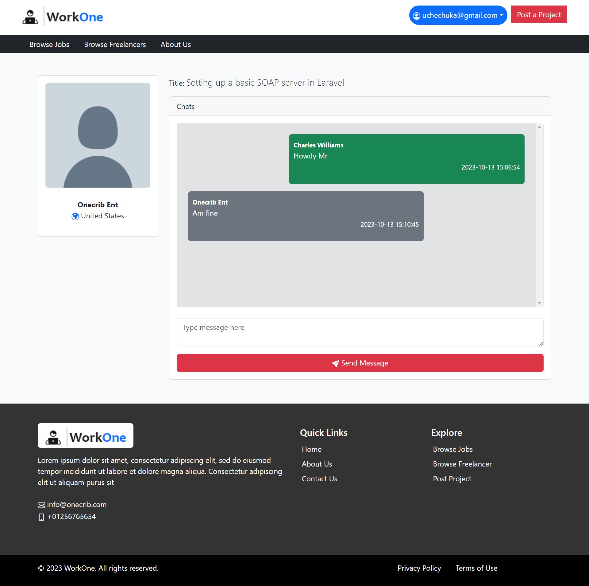Click the paper plane send icon

point(335,363)
